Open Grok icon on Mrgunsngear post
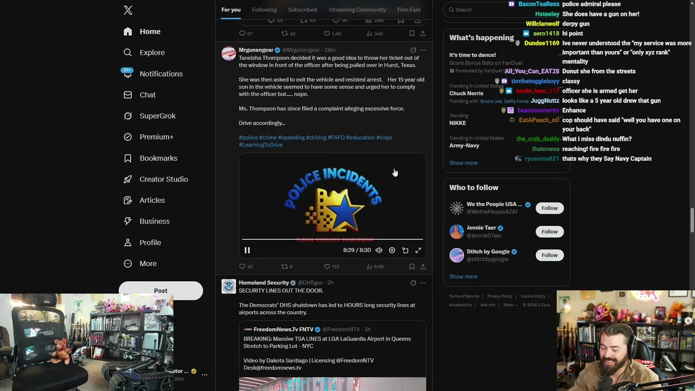695x391 pixels. (413, 50)
